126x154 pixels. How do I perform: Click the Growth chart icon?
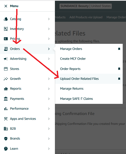[6, 79]
